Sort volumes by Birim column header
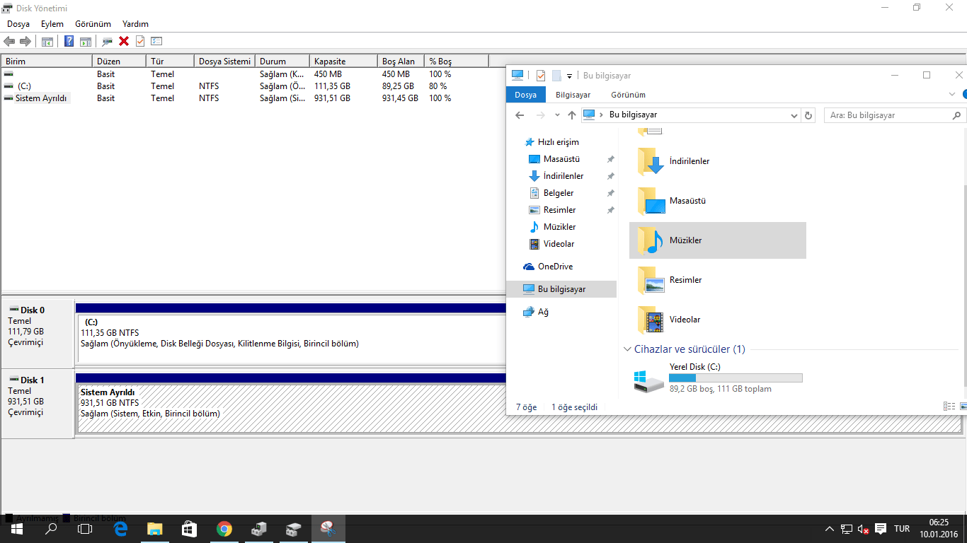 click(x=47, y=62)
